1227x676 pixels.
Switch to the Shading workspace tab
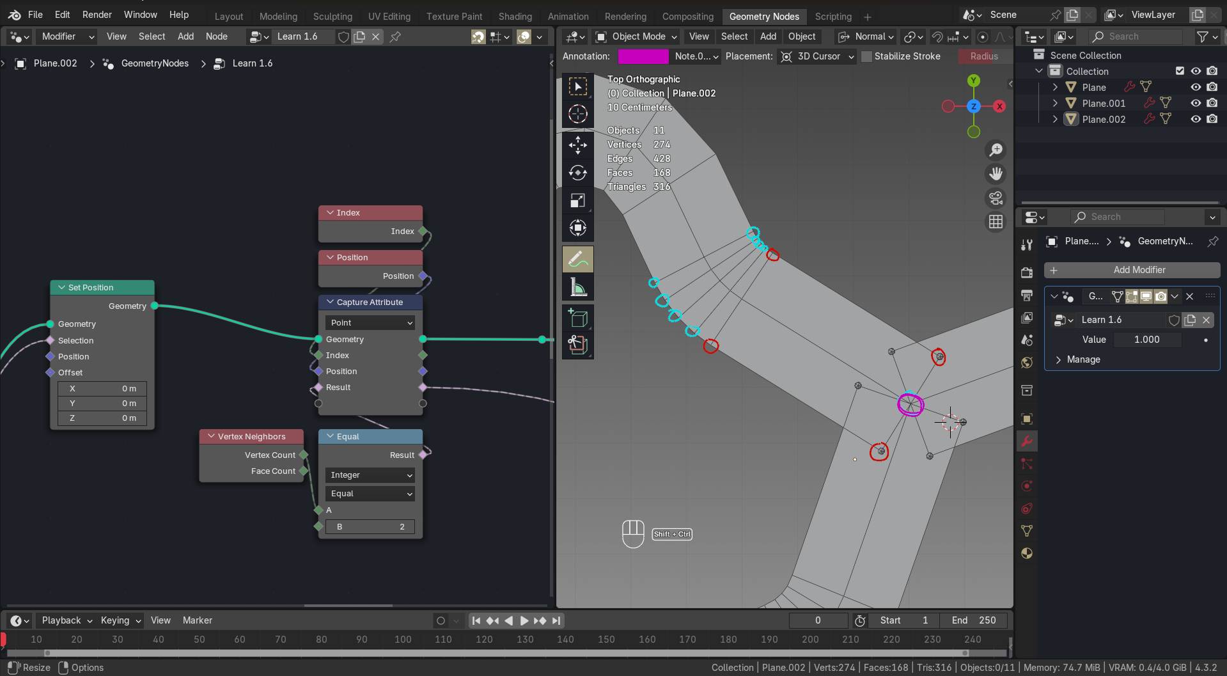point(515,17)
